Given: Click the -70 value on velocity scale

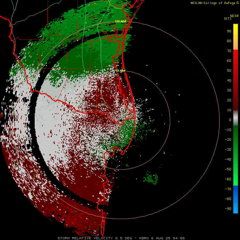Looking at the screenshot, I should point(228,189).
